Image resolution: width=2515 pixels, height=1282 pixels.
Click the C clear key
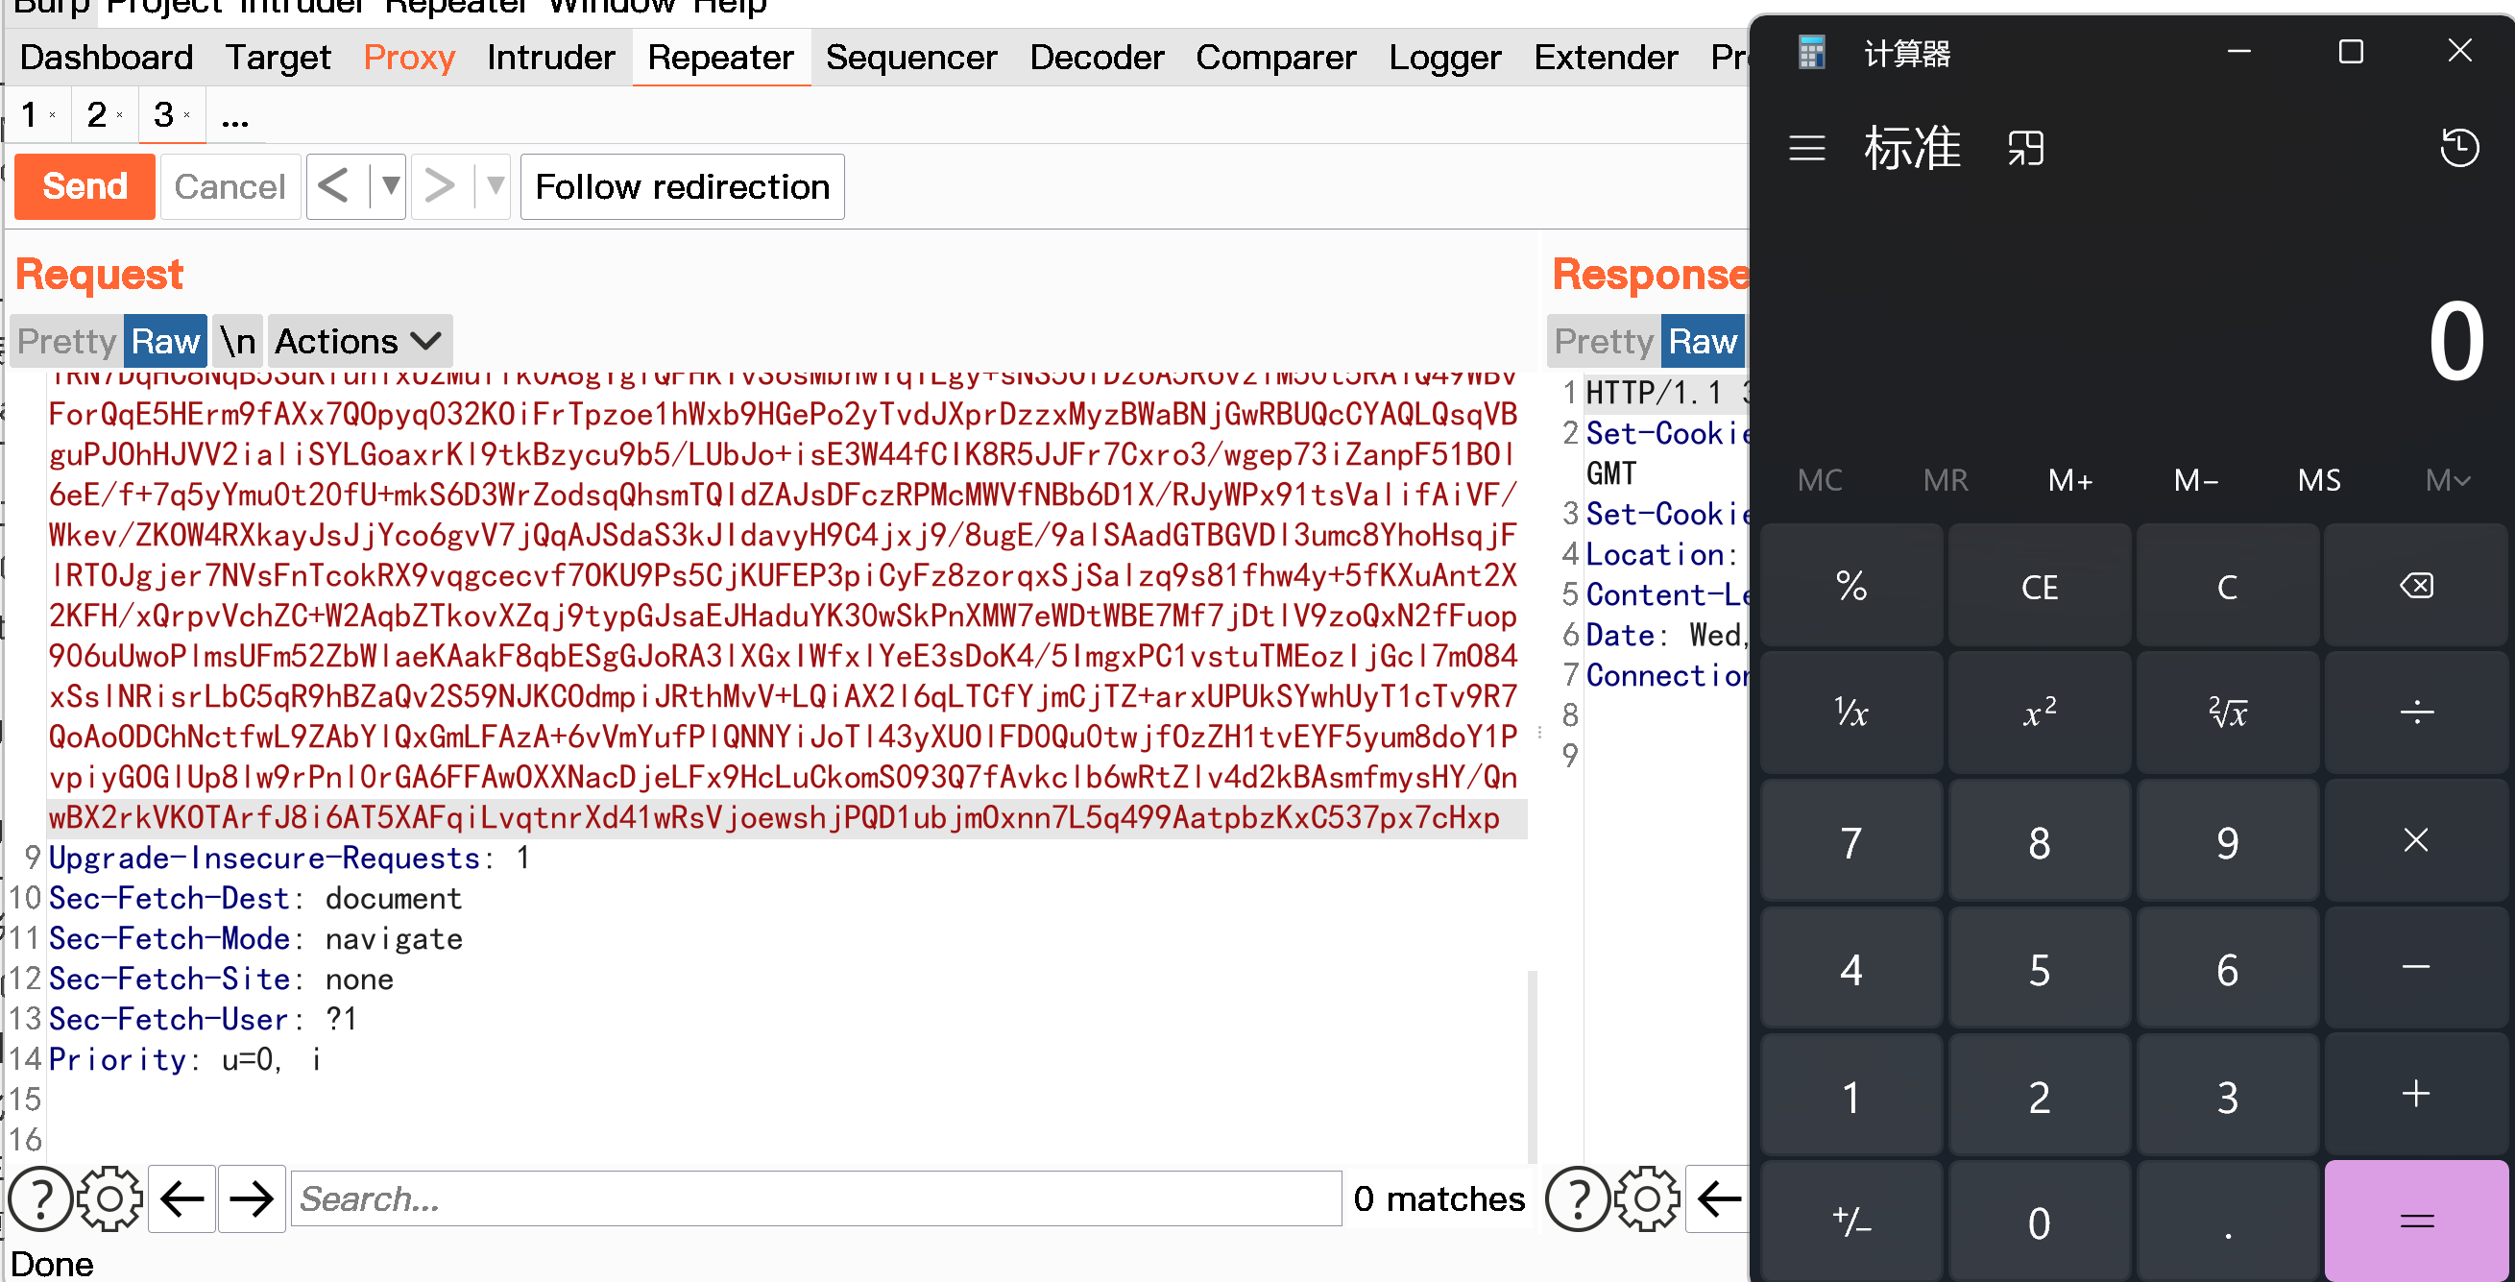point(2226,586)
